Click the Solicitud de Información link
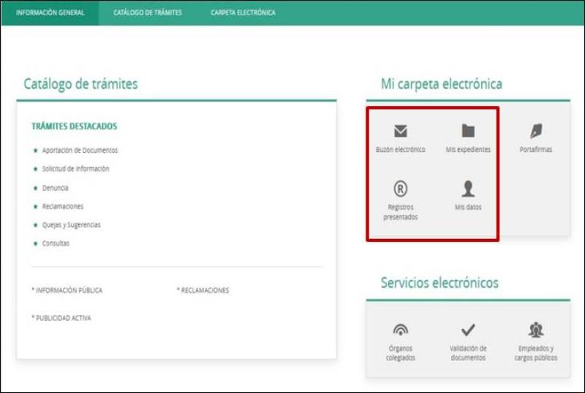 [75, 169]
